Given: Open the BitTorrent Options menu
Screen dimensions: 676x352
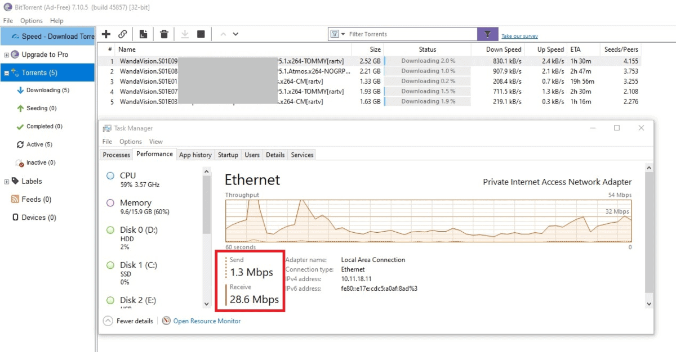Looking at the screenshot, I should (x=32, y=21).
